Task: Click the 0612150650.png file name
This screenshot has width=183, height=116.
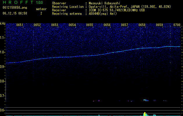Action: point(15,8)
